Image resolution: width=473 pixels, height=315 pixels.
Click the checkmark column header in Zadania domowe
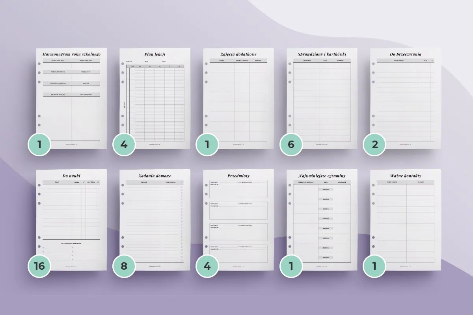pos(182,182)
